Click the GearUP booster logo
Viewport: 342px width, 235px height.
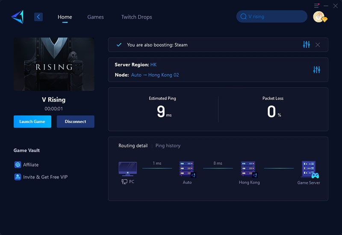coord(18,17)
